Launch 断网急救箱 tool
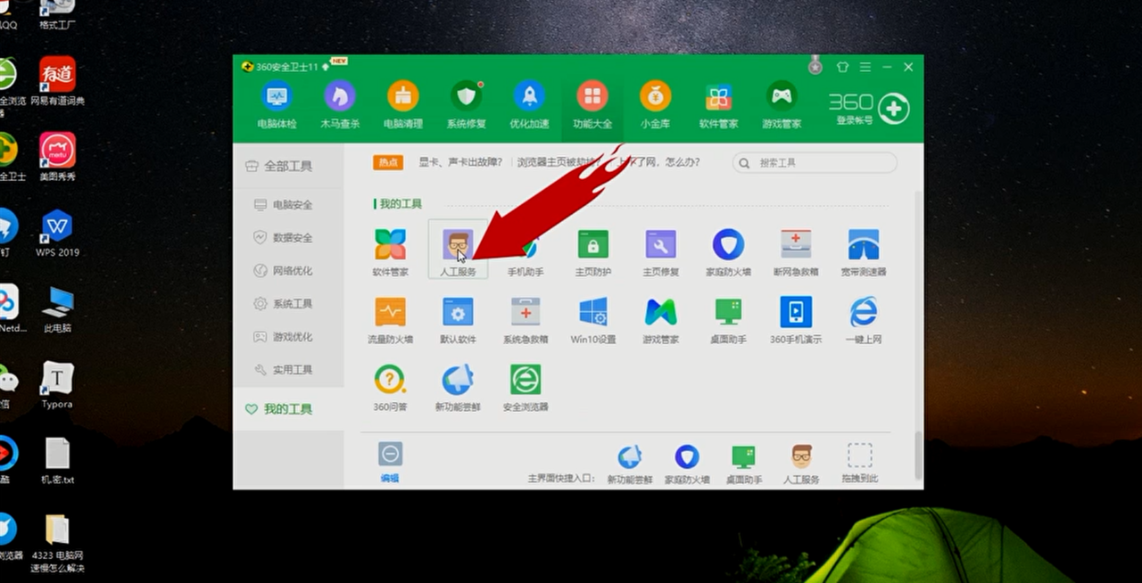The width and height of the screenshot is (1142, 583). tap(796, 253)
